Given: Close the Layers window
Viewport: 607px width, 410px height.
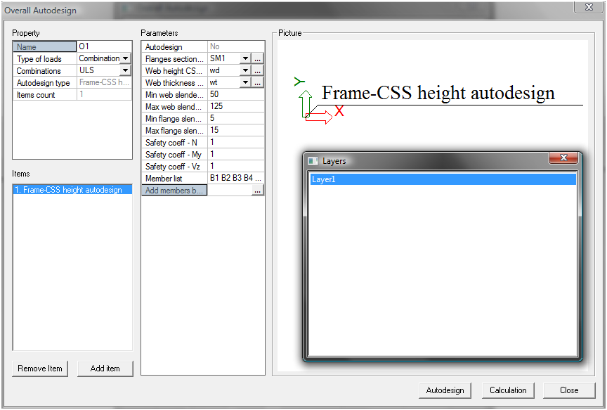Looking at the screenshot, I should pos(563,158).
